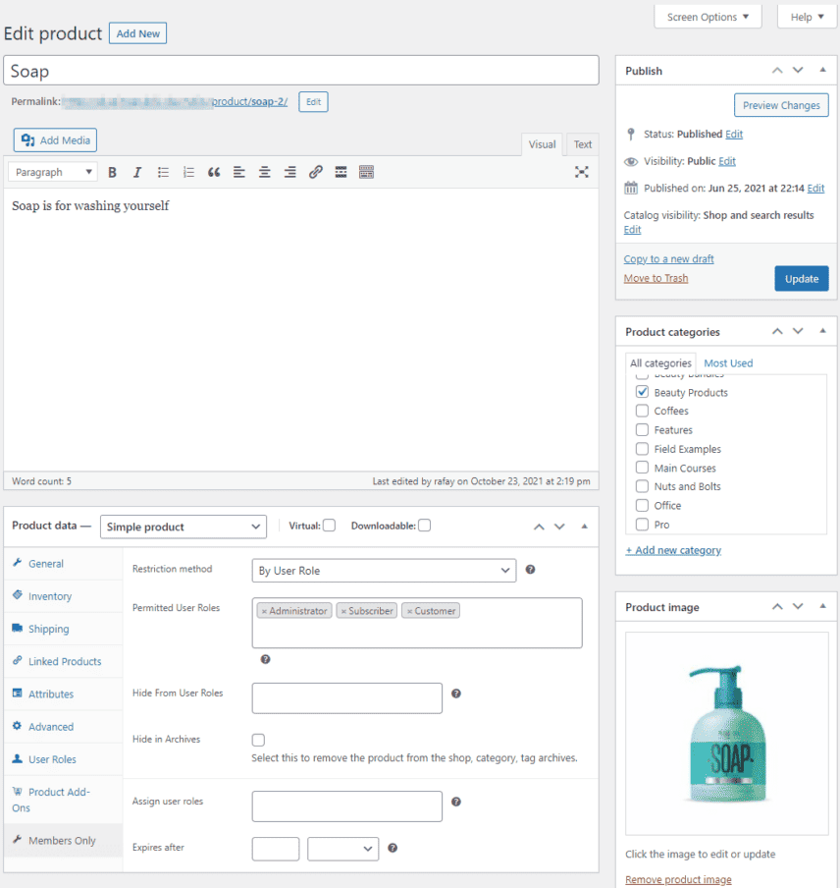Click the soap product image thumbnail
This screenshot has width=840, height=888.
pos(726,734)
